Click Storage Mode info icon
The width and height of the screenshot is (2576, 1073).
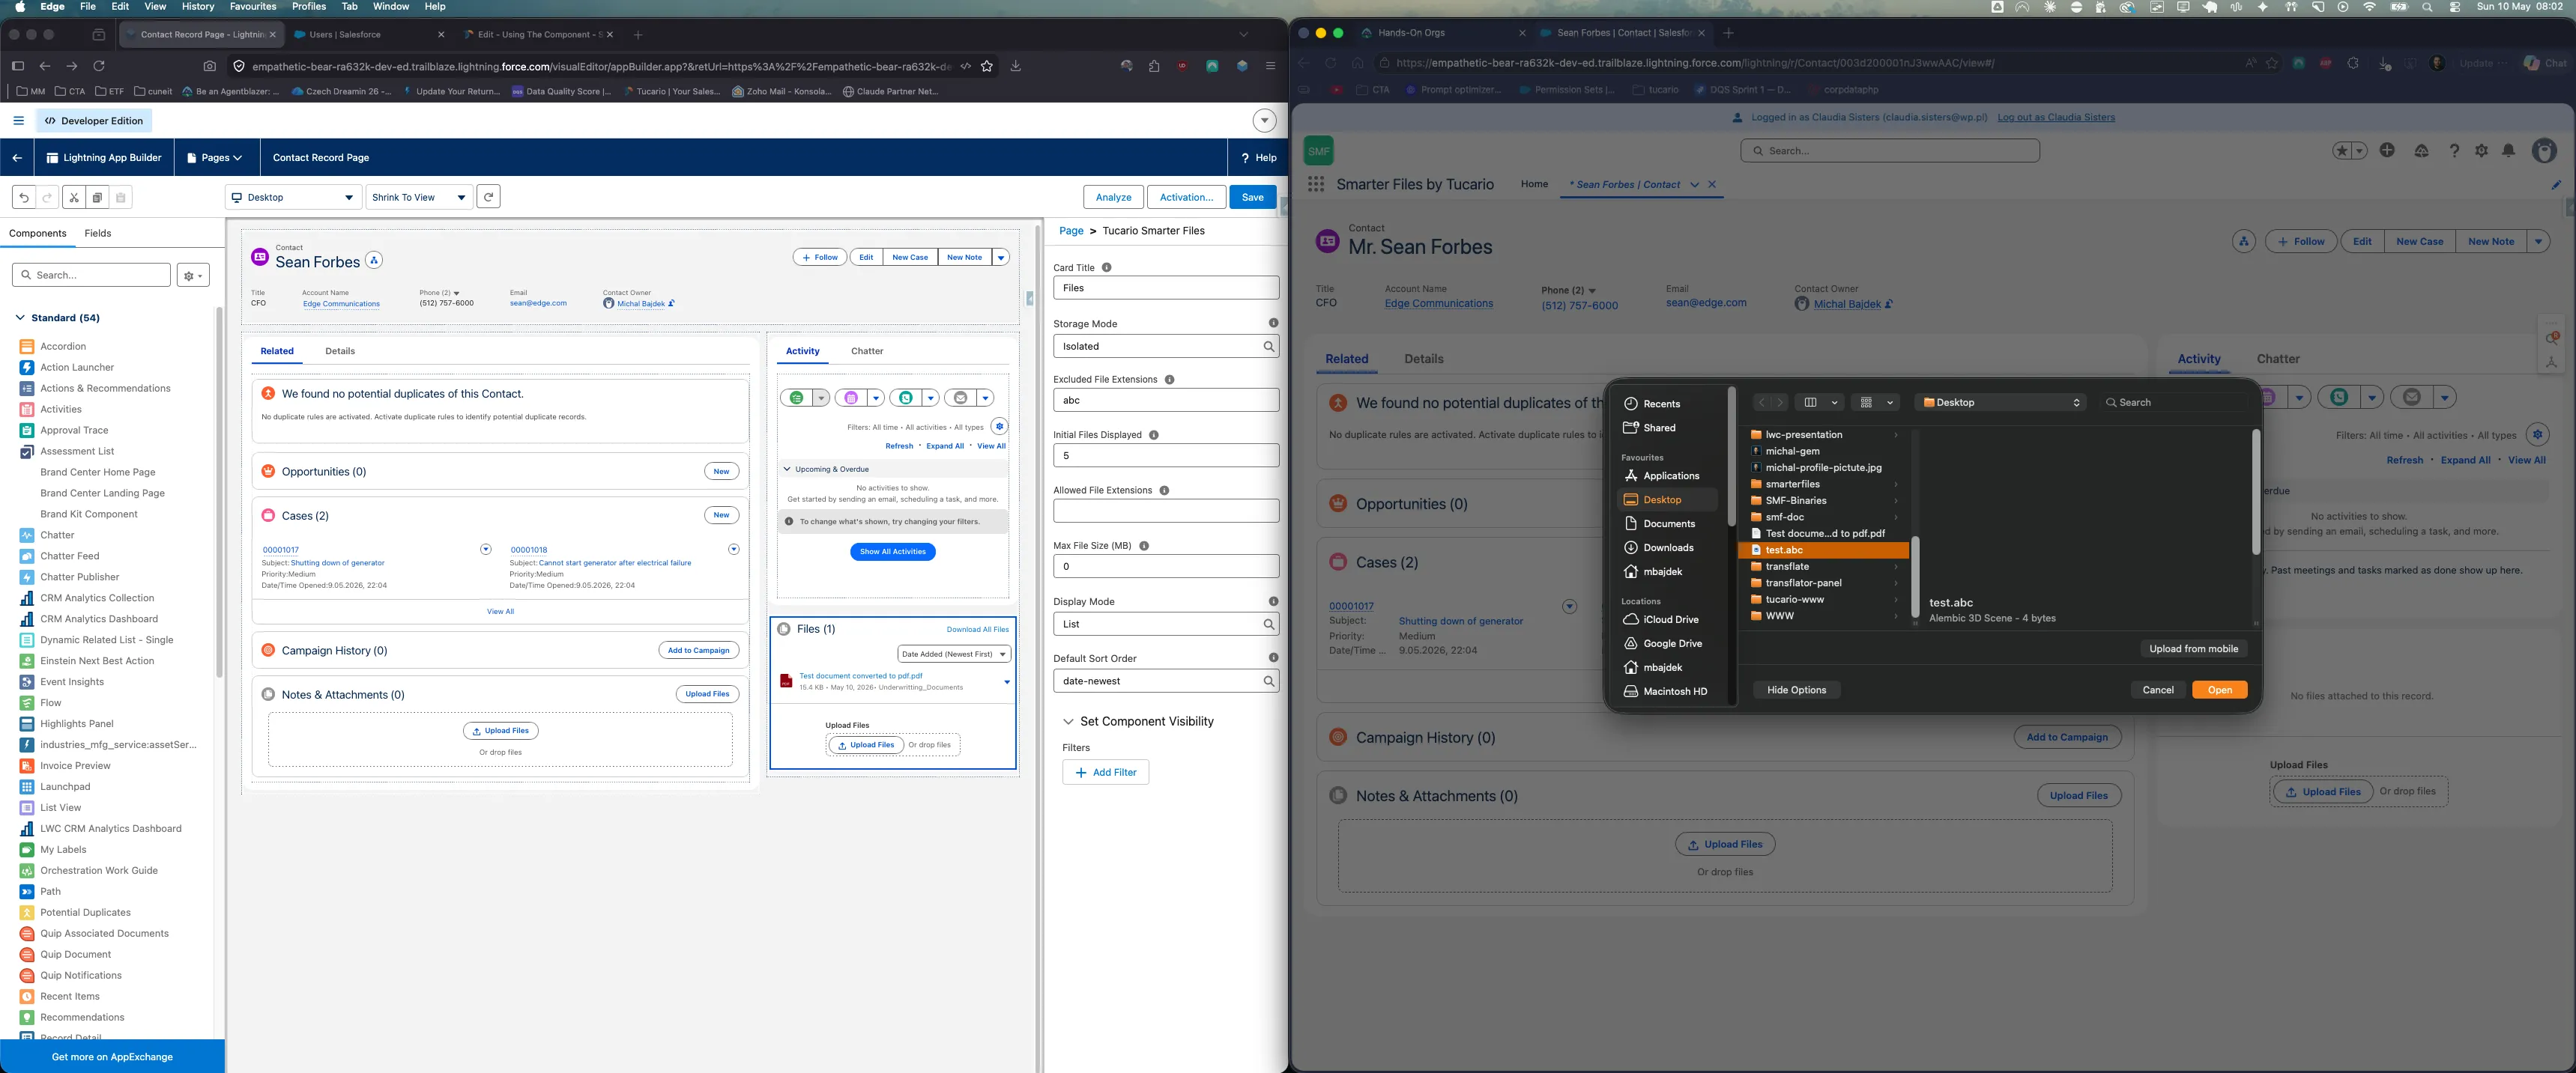(1273, 323)
